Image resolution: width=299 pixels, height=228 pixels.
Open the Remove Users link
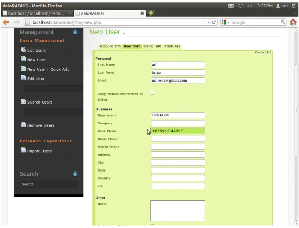[x=41, y=125]
